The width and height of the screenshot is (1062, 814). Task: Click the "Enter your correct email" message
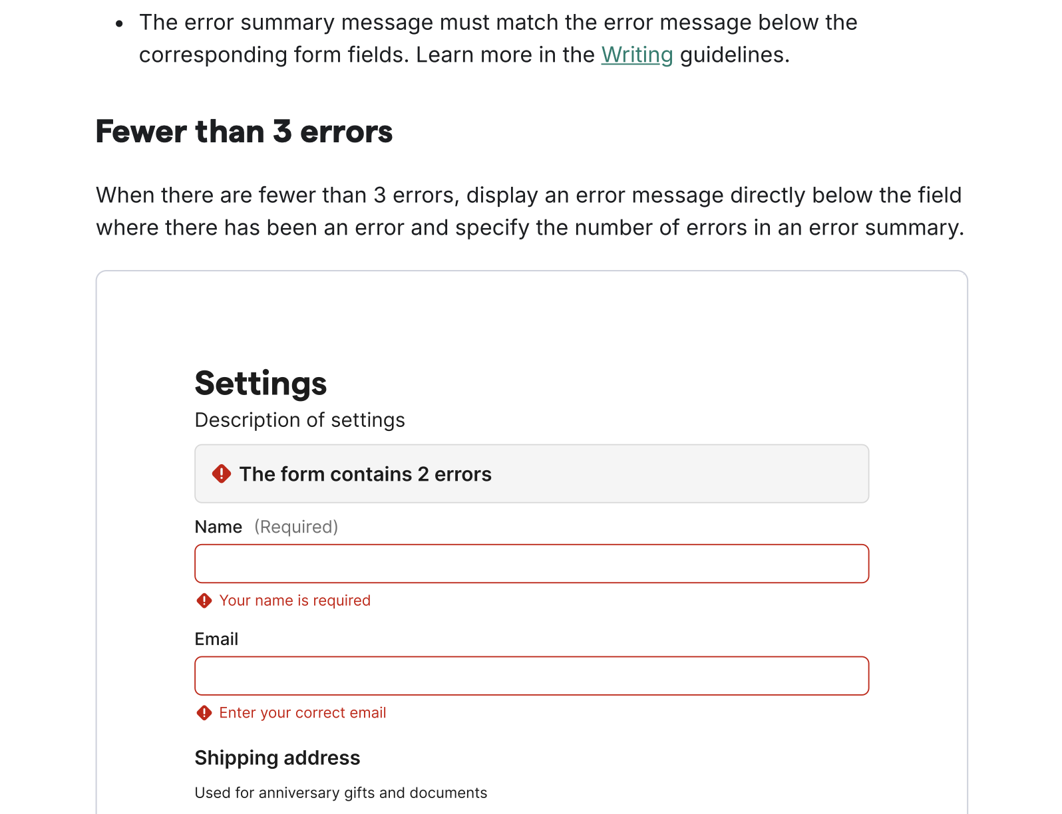point(303,713)
